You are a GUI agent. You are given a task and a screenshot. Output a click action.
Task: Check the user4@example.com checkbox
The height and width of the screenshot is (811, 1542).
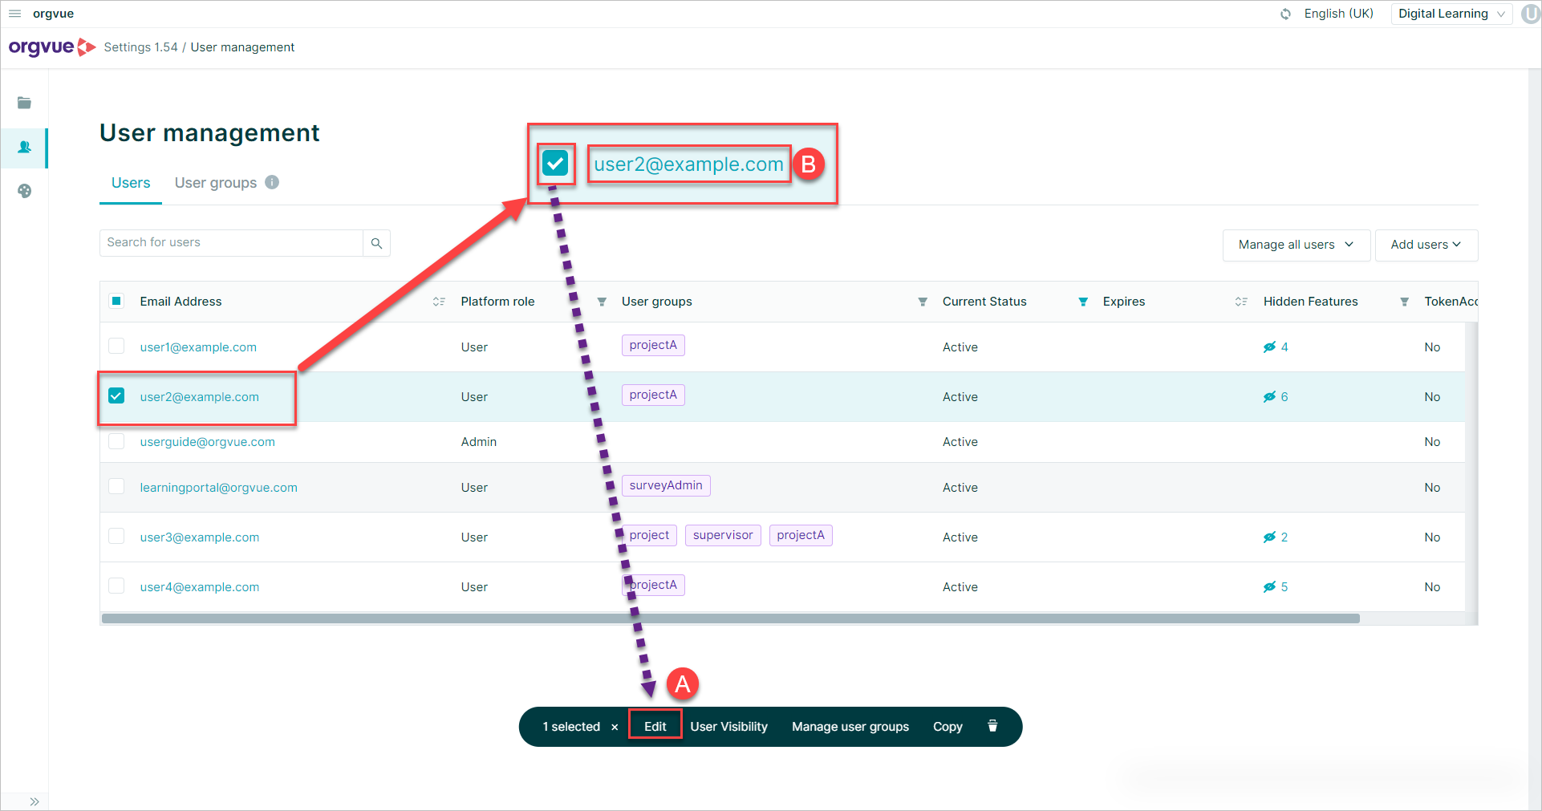coord(116,586)
